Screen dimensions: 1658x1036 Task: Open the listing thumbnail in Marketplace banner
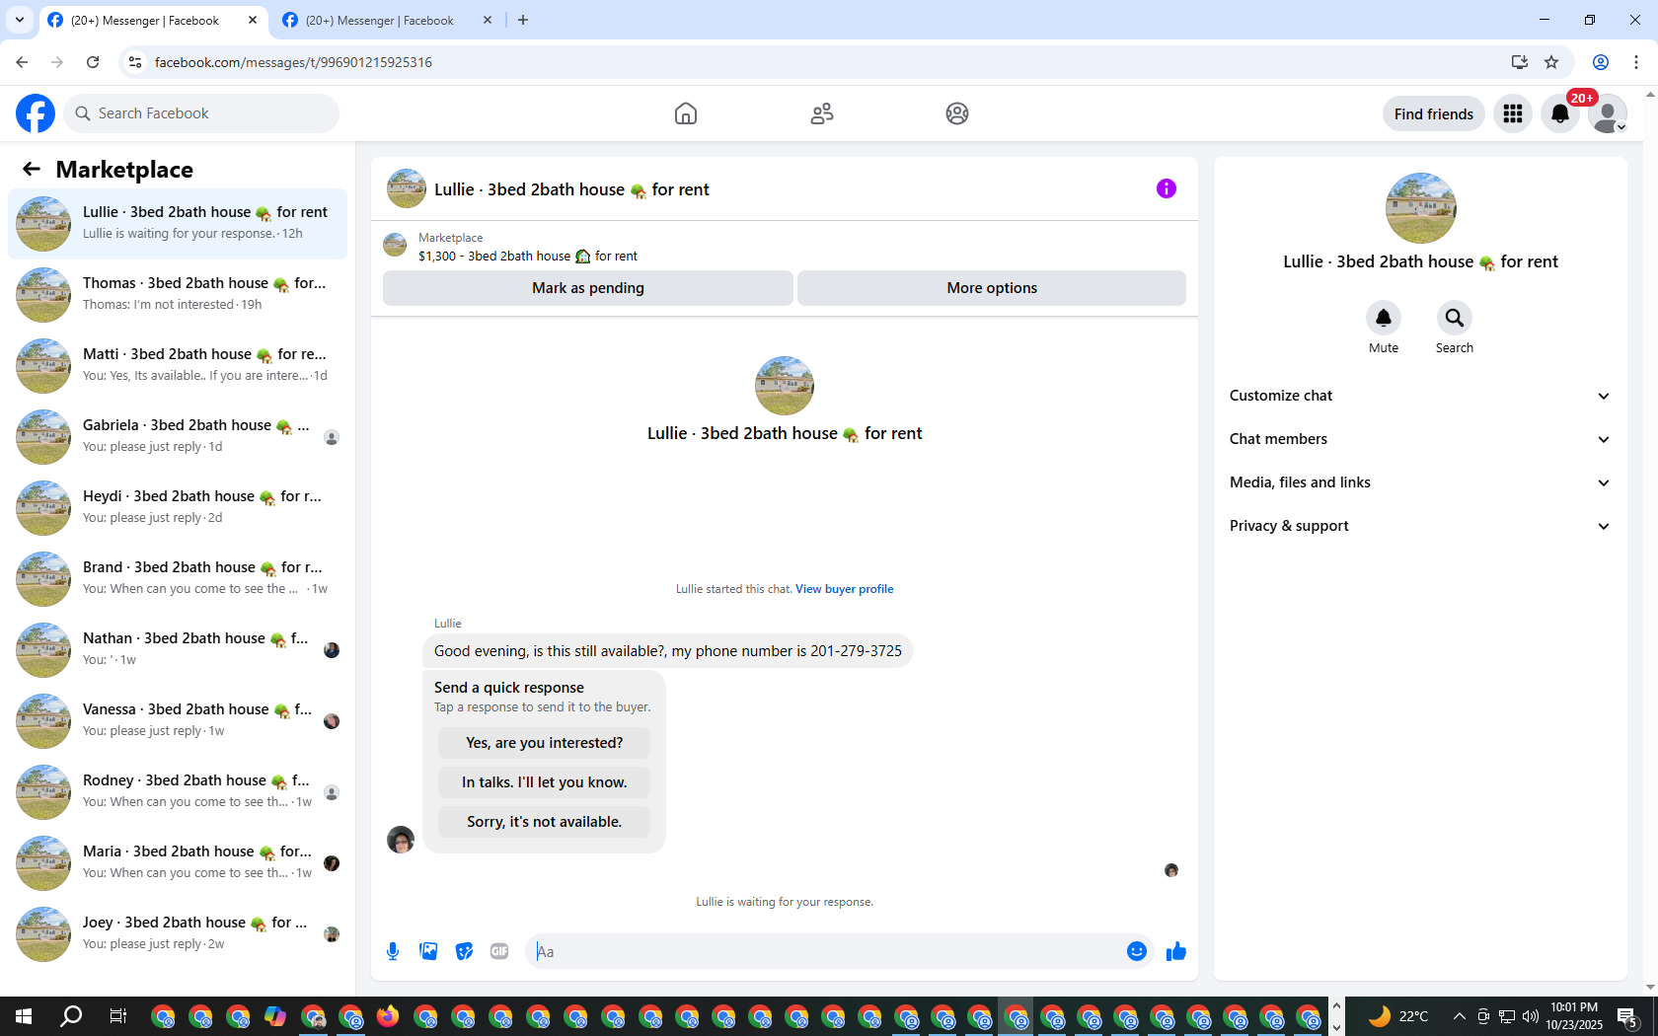(395, 245)
